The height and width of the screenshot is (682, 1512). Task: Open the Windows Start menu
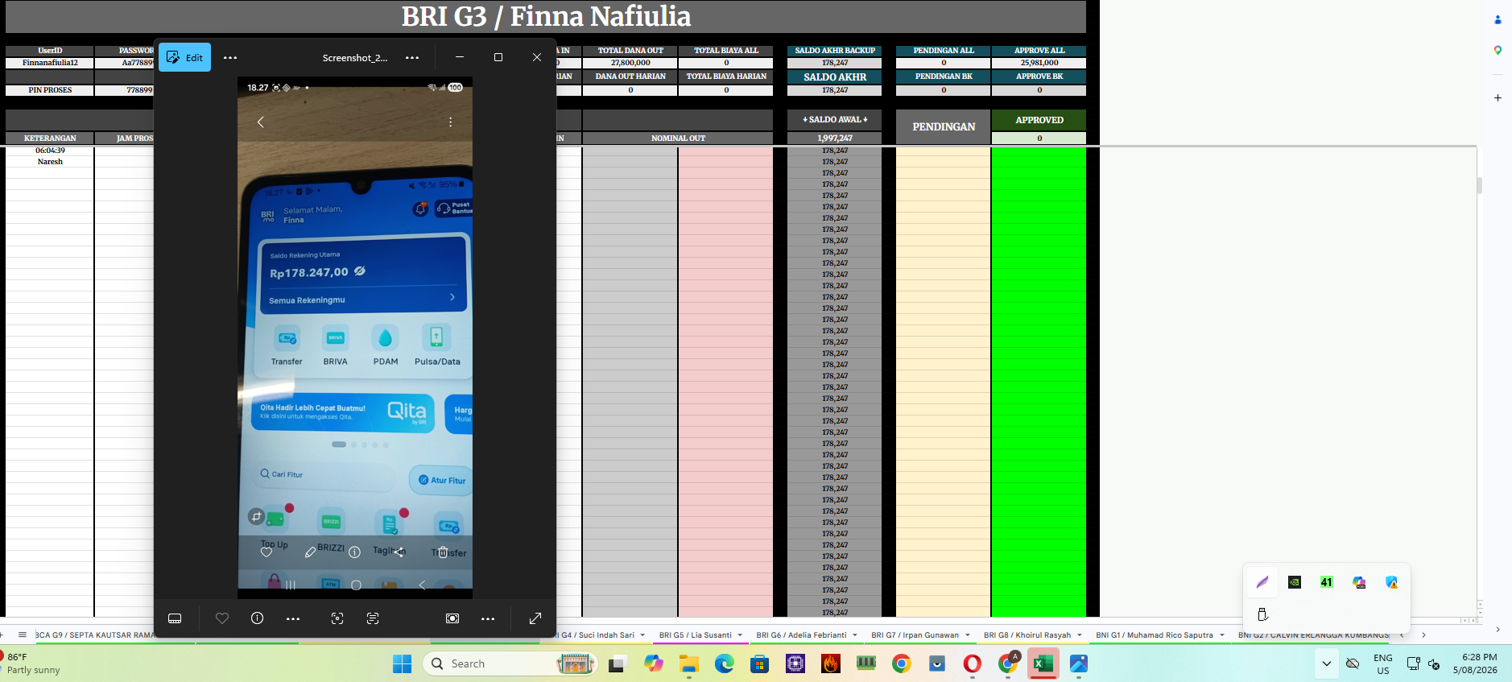tap(402, 663)
